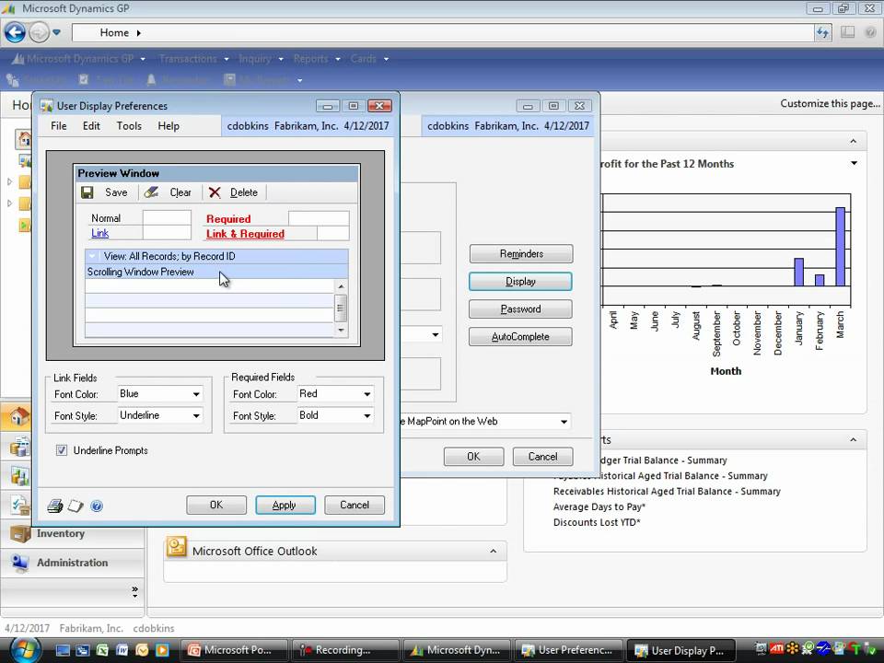Click the Password button in User Preferences
The width and height of the screenshot is (884, 663).
pyautogui.click(x=521, y=309)
